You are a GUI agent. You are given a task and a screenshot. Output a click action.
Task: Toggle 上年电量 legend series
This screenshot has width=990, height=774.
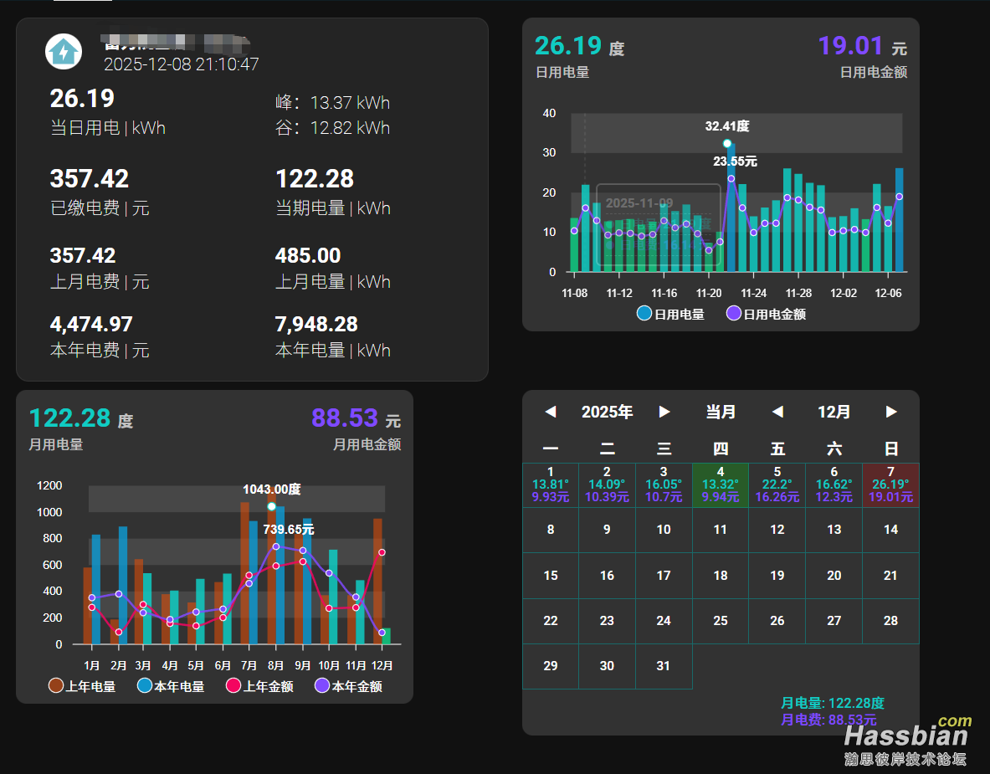pyautogui.click(x=82, y=686)
